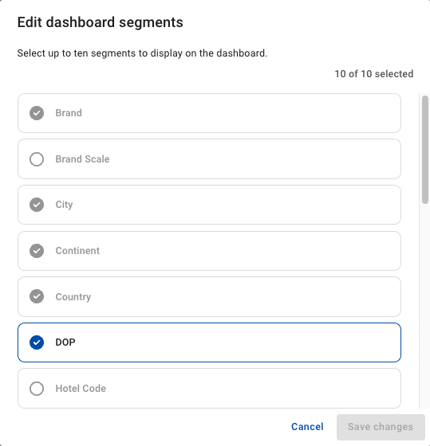The image size is (430, 446).
Task: Click the Save changes button
Action: click(381, 427)
